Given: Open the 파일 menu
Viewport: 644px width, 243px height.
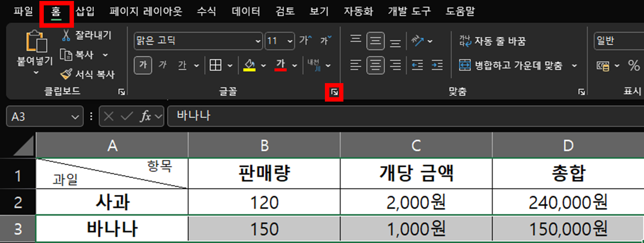Looking at the screenshot, I should click(x=23, y=11).
